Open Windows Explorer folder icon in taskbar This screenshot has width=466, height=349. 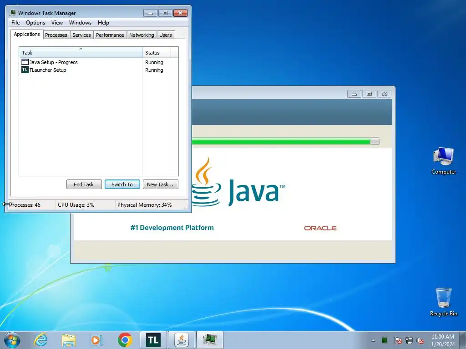(69, 340)
